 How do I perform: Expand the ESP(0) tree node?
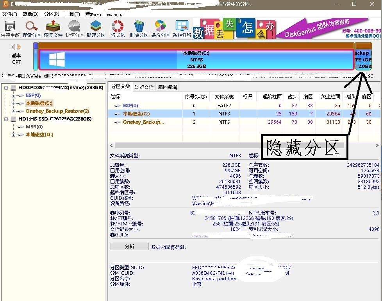13,96
